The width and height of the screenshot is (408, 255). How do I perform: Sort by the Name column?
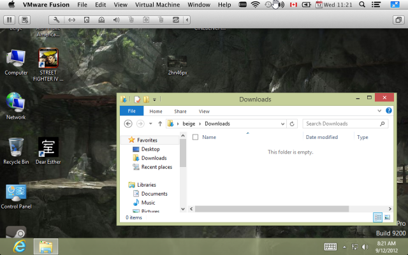tap(209, 137)
